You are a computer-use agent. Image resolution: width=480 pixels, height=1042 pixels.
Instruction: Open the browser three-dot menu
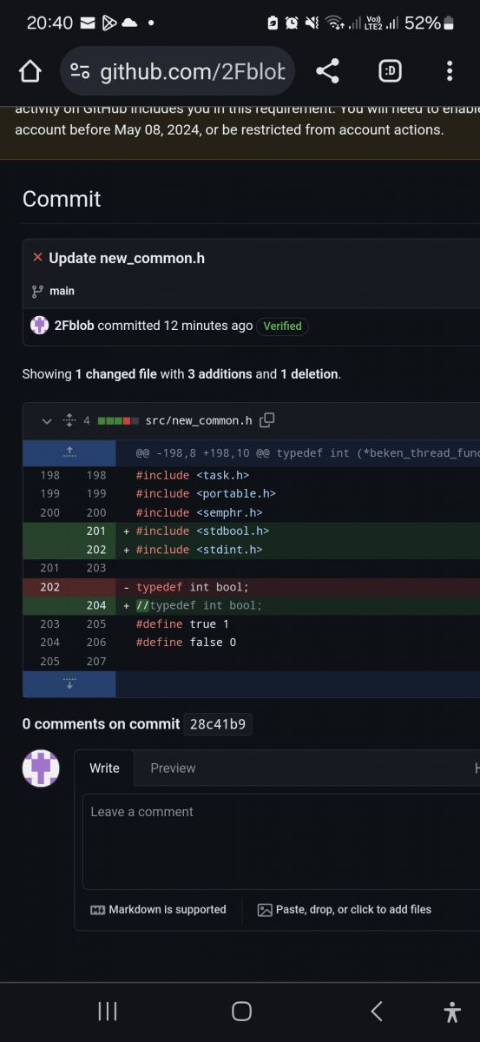tap(450, 71)
